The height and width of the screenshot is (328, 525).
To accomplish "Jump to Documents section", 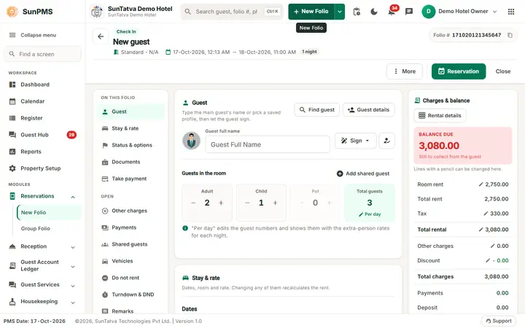I will (131, 162).
